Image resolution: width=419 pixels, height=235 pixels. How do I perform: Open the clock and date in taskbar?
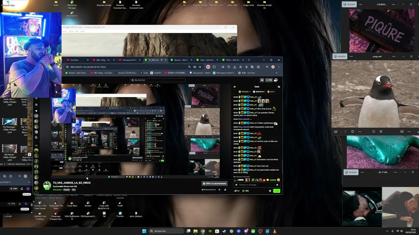tap(411, 231)
